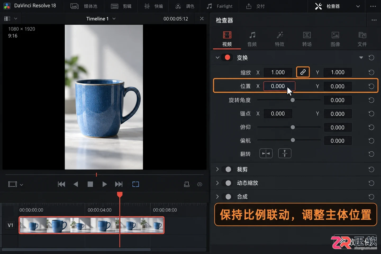Close the timeline viewer with the X
This screenshot has width=381, height=254.
point(202,19)
